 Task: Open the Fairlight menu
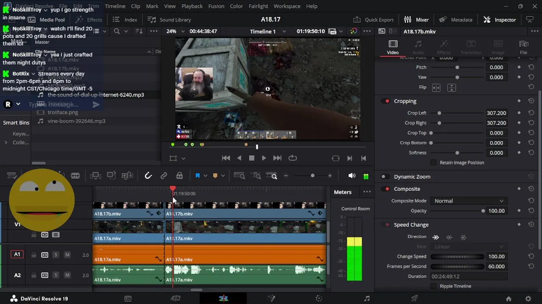pyautogui.click(x=258, y=6)
